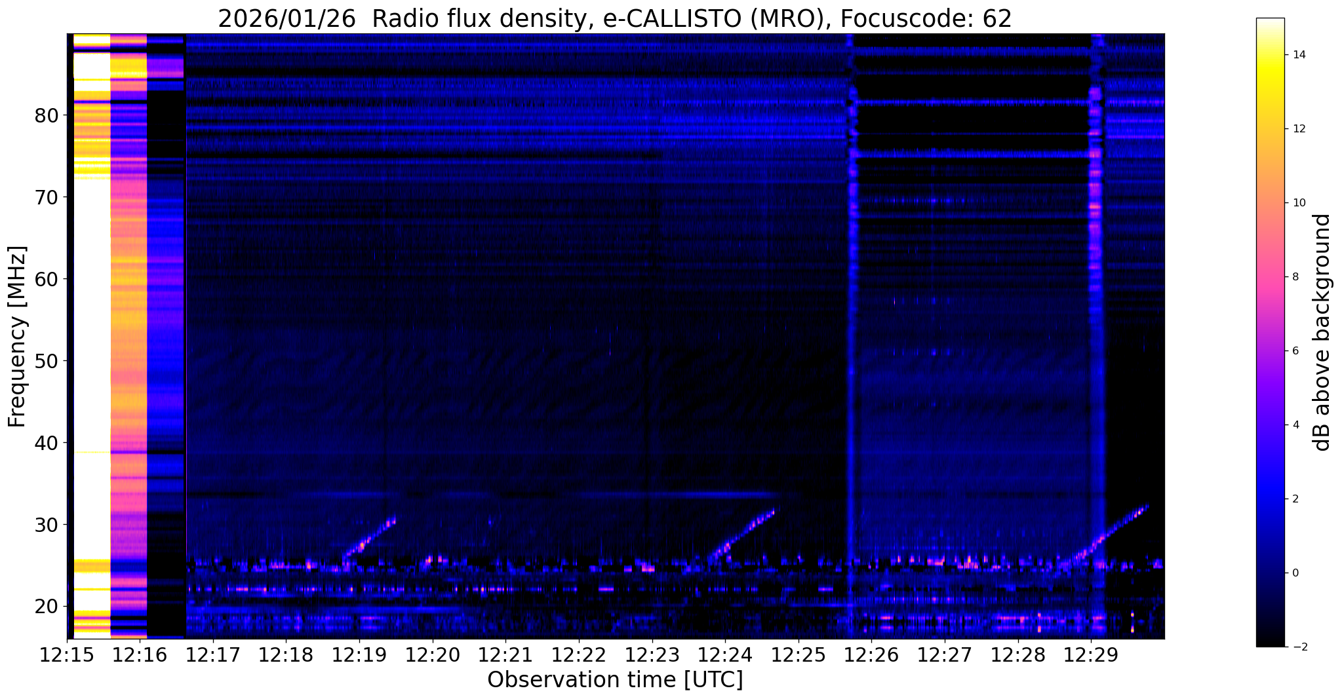Click the 12:22 time tick label
The width and height of the screenshot is (1342, 699).
579,655
